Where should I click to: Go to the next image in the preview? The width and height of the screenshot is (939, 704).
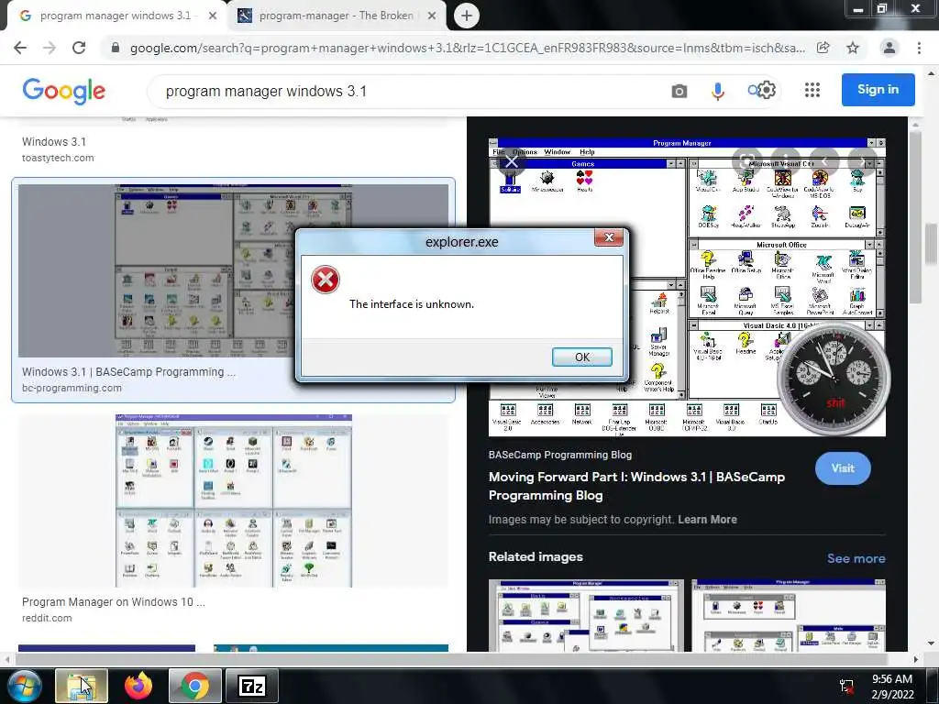[862, 161]
